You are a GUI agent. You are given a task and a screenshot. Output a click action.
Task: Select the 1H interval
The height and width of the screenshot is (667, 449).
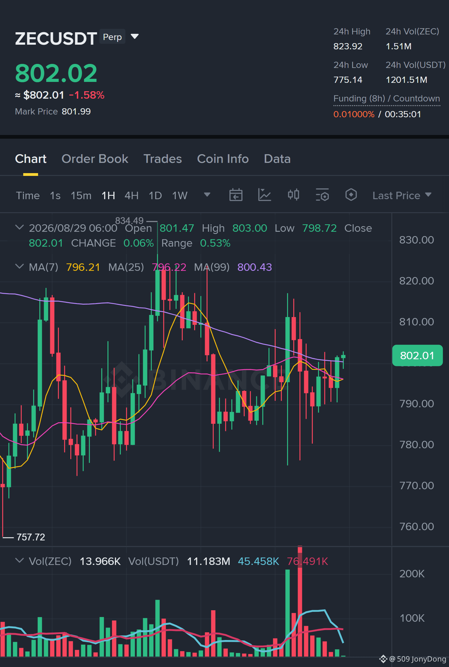click(x=108, y=195)
